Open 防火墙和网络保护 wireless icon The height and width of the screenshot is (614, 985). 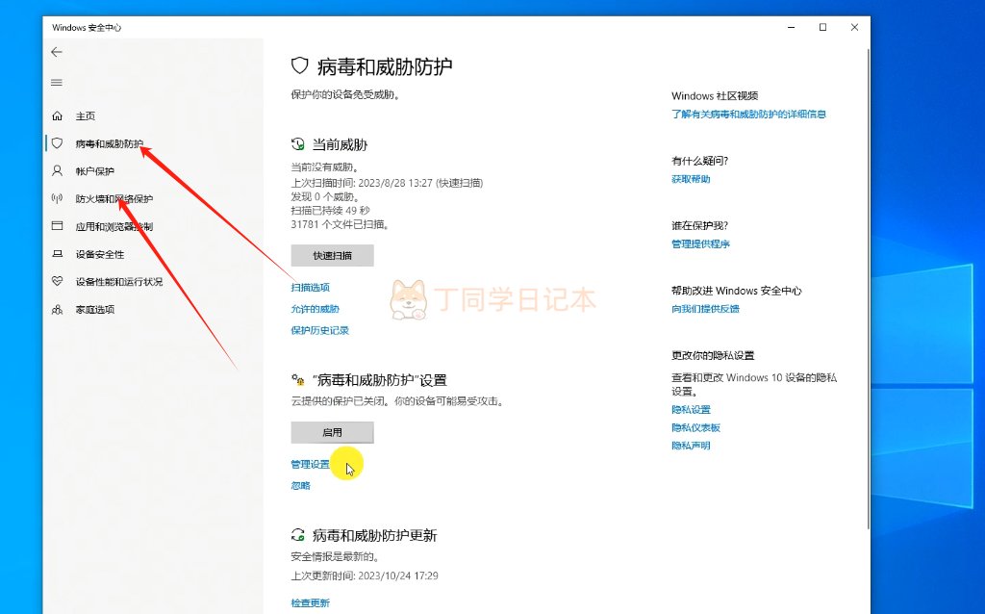(57, 199)
